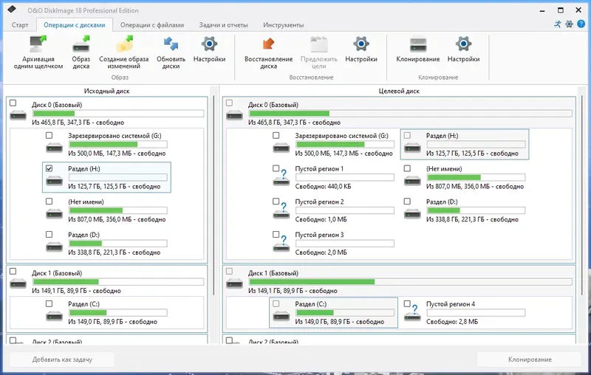Check target Пустой регион 4 checkbox
Screen dimensions: 591x375
(408, 303)
